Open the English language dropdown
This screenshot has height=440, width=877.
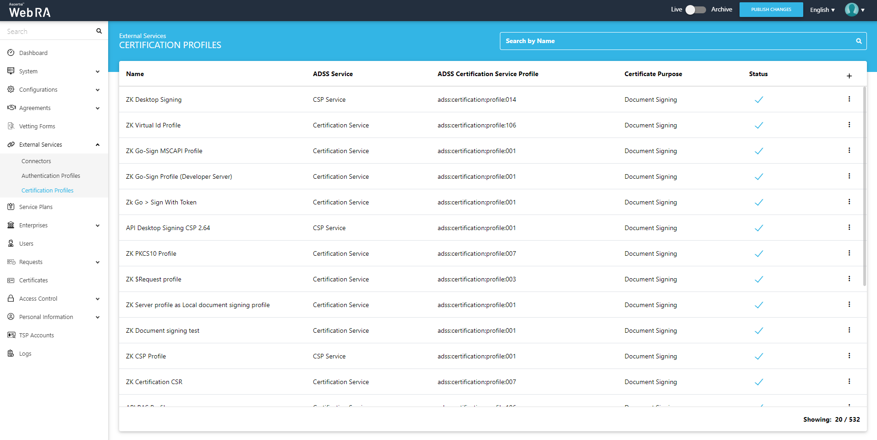[x=822, y=10]
